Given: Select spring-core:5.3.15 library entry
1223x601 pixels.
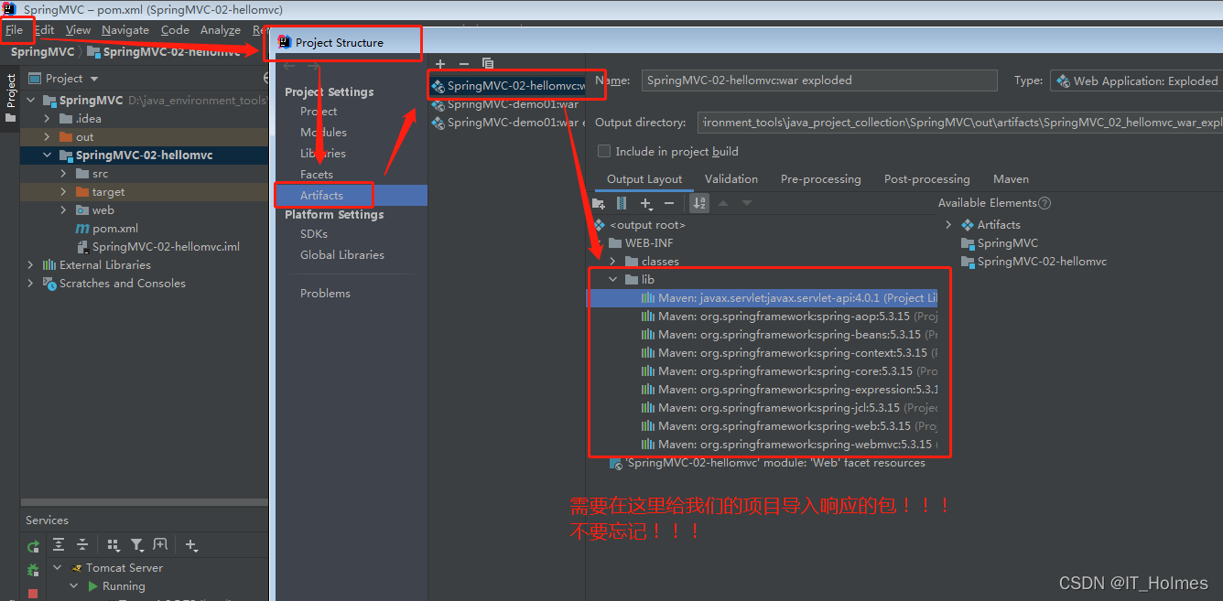Looking at the screenshot, I should tap(789, 371).
